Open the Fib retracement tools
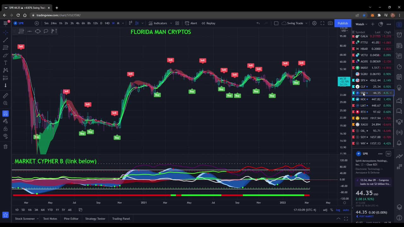The width and height of the screenshot is (404, 227). 5,48
